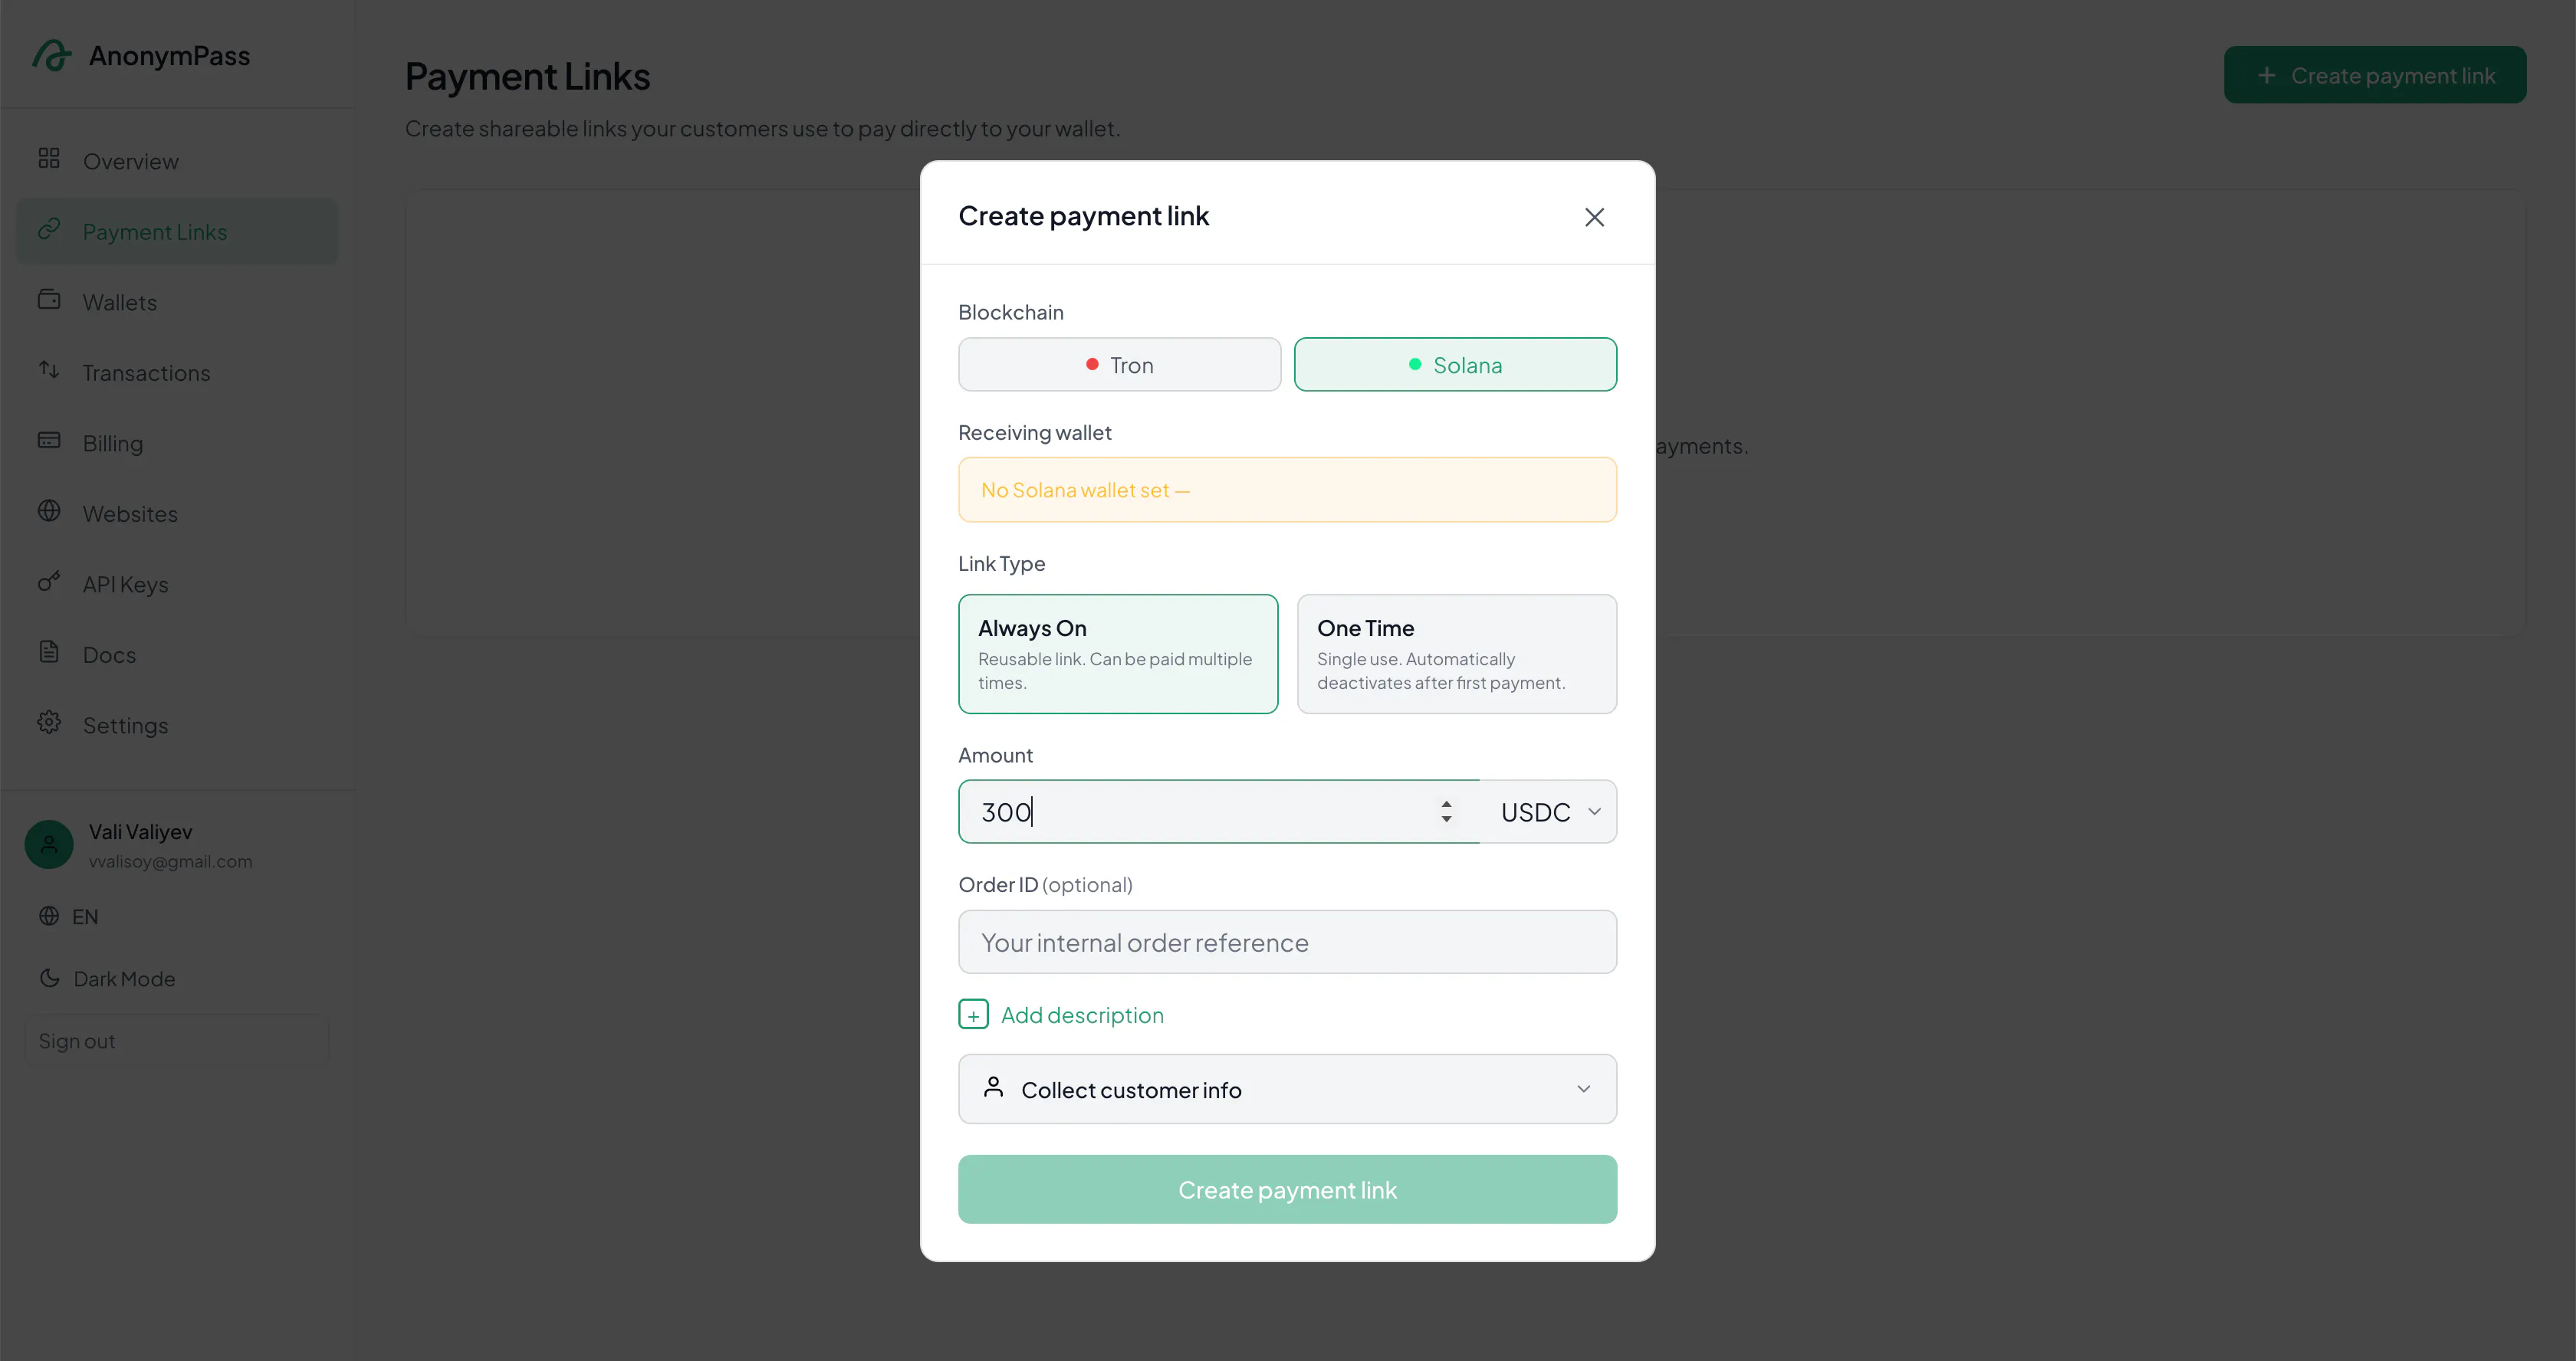Click the Billing card icon
Screen dimensions: 2576x1361
click(49, 441)
